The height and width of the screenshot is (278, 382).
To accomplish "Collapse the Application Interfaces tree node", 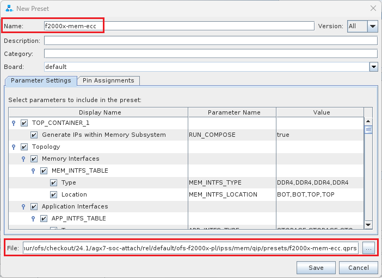I will pyautogui.click(x=23, y=206).
